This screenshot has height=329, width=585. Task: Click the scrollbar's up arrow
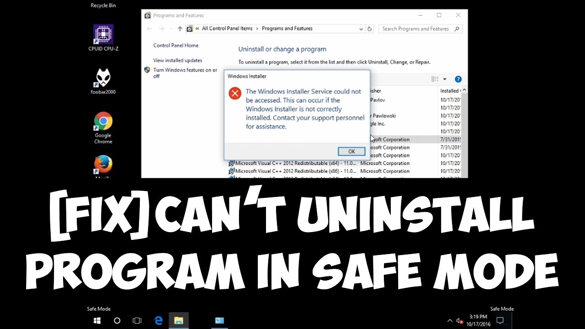click(x=464, y=91)
